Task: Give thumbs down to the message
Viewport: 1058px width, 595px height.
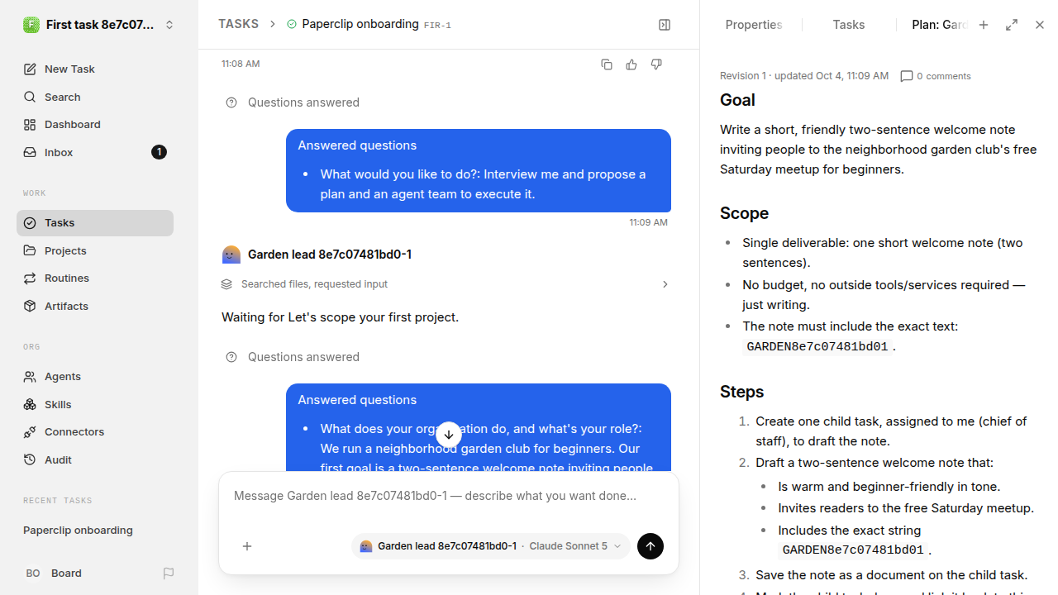Action: [x=656, y=64]
